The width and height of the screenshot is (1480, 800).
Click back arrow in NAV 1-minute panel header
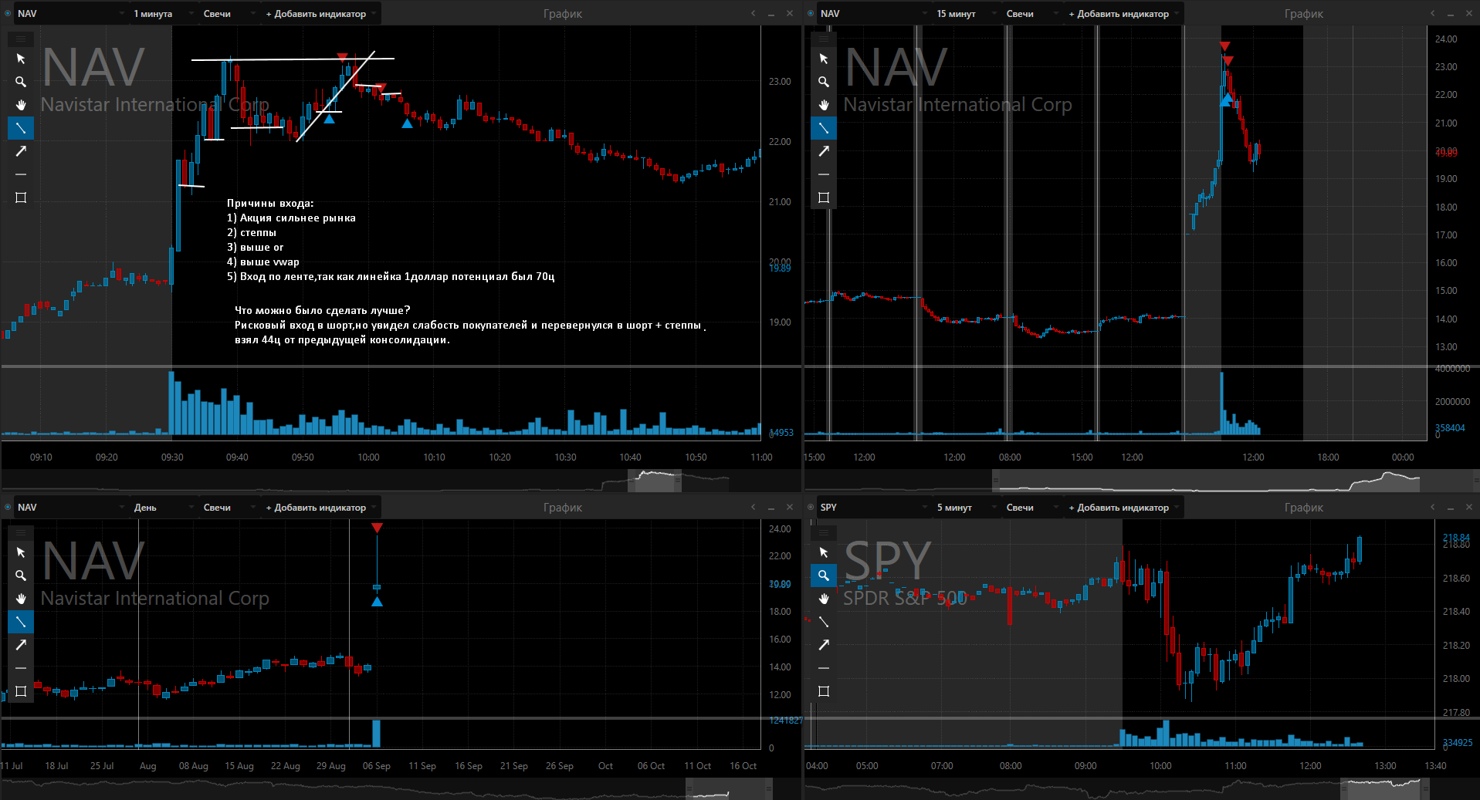754,13
